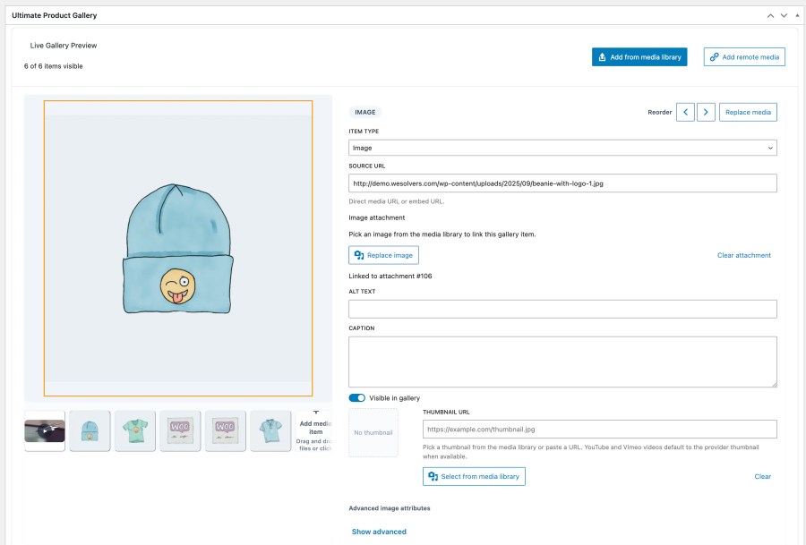The height and width of the screenshot is (545, 806).
Task: Open the Item Type dropdown
Action: tap(562, 148)
